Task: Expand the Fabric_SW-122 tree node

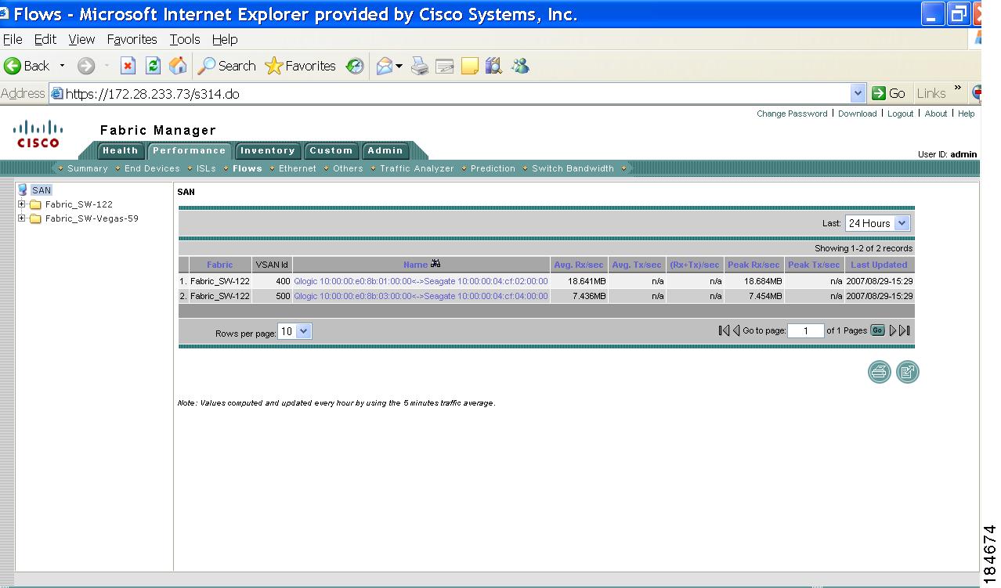Action: 22,204
